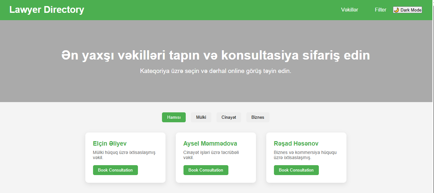Click the Filter link in header
434x193 pixels.
pos(380,10)
